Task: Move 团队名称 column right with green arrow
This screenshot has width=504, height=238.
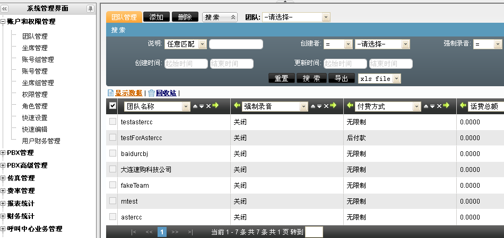Action: pos(215,106)
